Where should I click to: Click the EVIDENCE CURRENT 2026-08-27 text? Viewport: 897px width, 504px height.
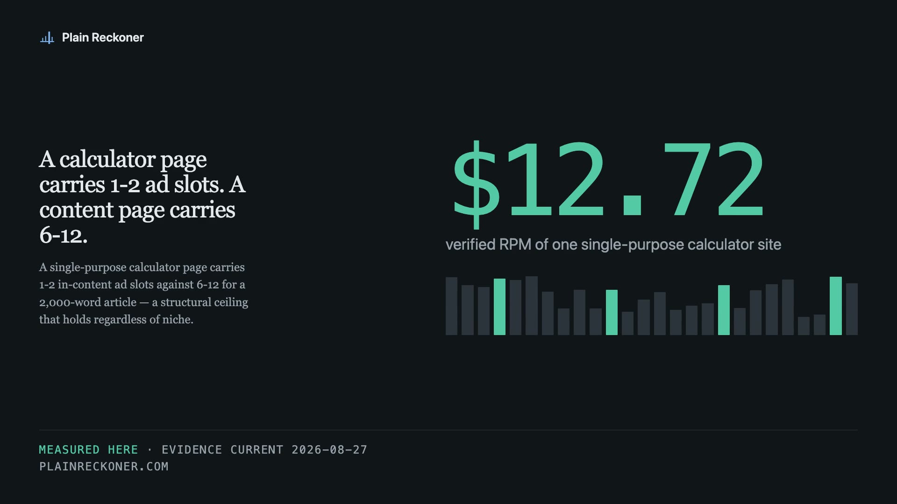[x=264, y=450]
